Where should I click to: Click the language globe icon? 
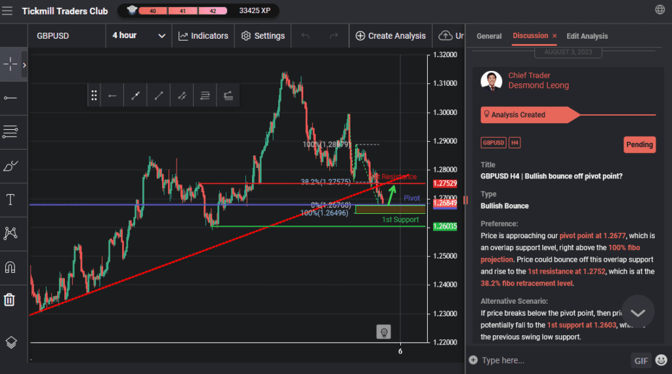coord(660,10)
